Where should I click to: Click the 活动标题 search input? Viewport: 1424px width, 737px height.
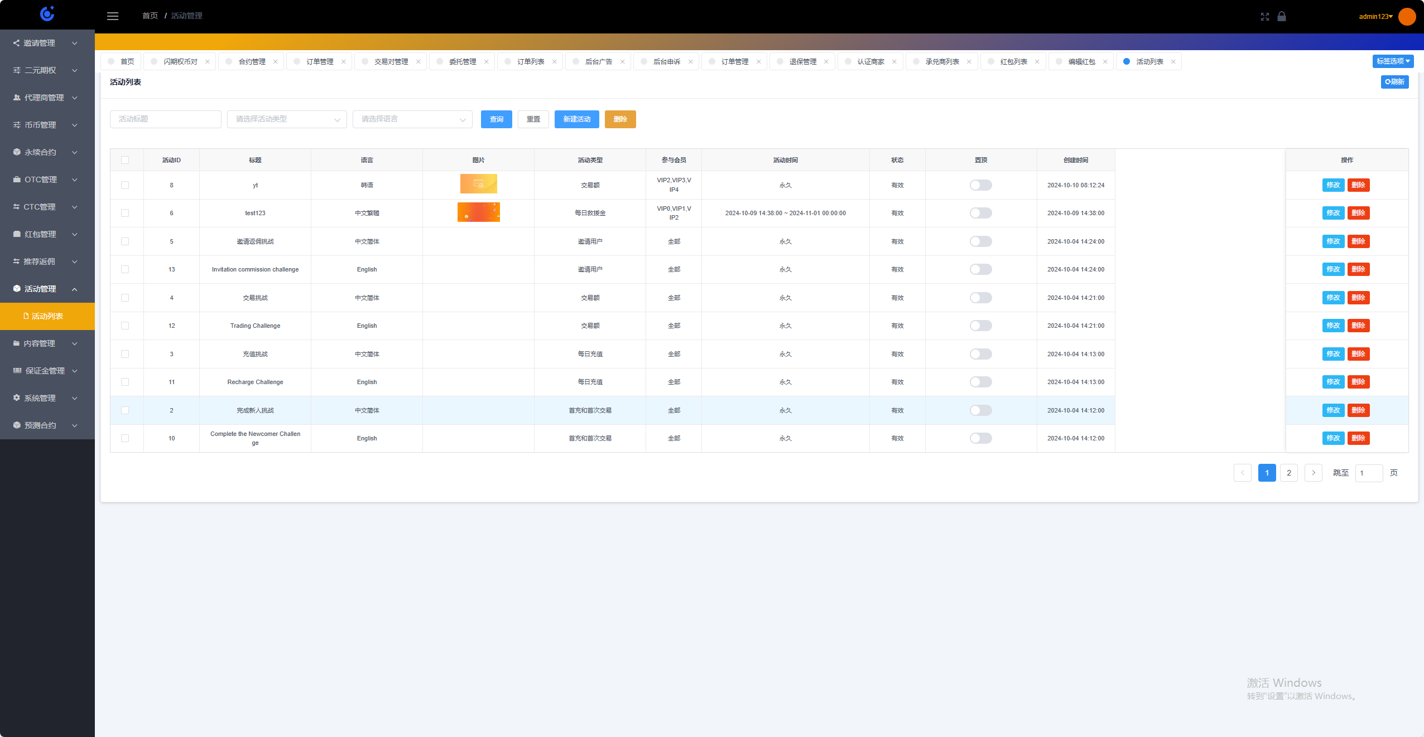(166, 119)
